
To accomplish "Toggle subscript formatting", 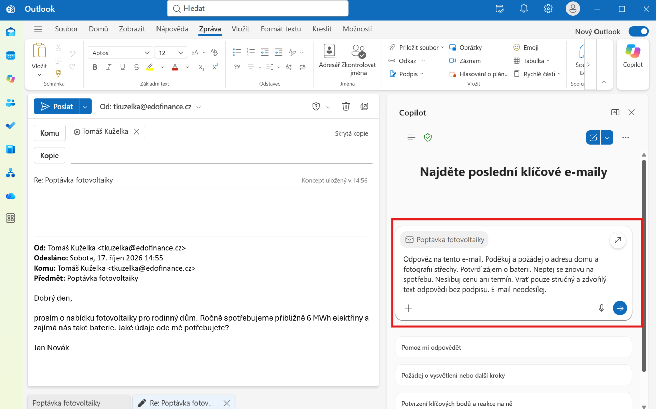I will [202, 67].
